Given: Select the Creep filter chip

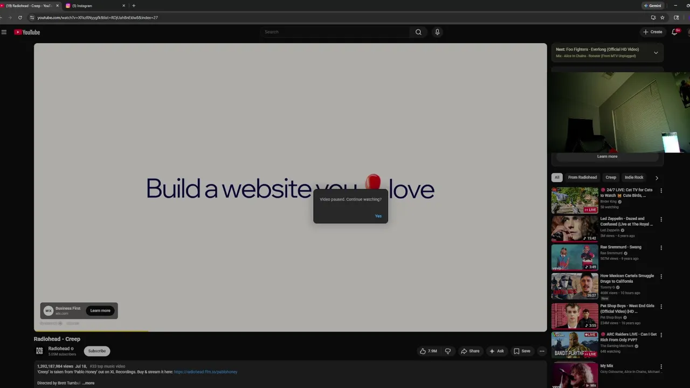Looking at the screenshot, I should pos(611,177).
